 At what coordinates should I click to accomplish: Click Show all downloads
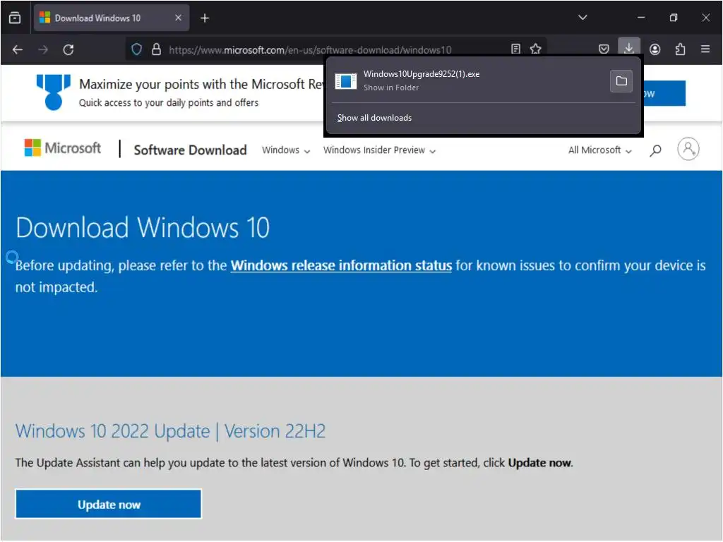(x=374, y=118)
